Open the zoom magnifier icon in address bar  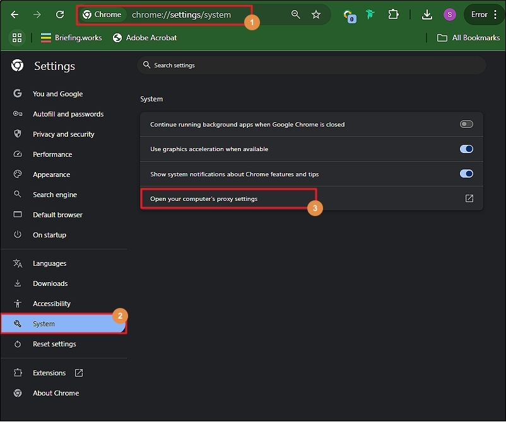(295, 14)
